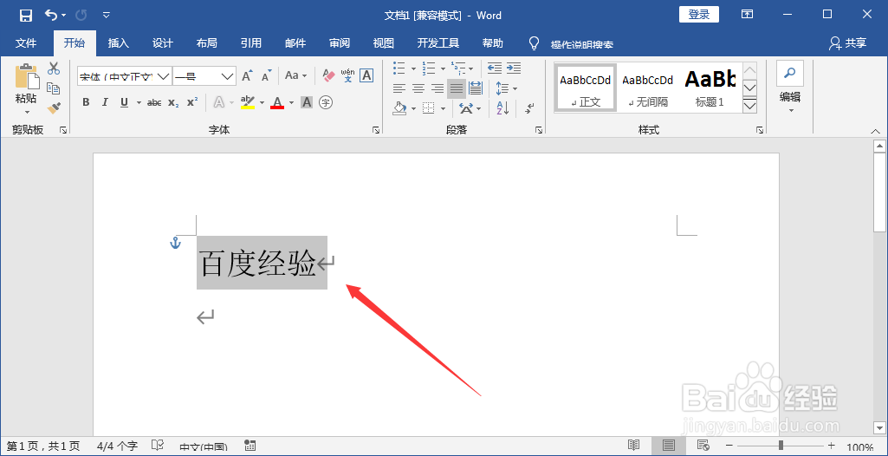888x456 pixels.
Task: Open paragraph shading paint bucket
Action: click(x=400, y=107)
